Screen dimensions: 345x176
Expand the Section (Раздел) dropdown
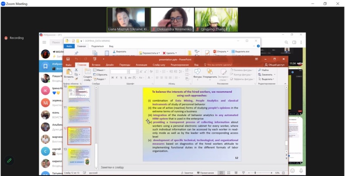[x=100, y=79]
